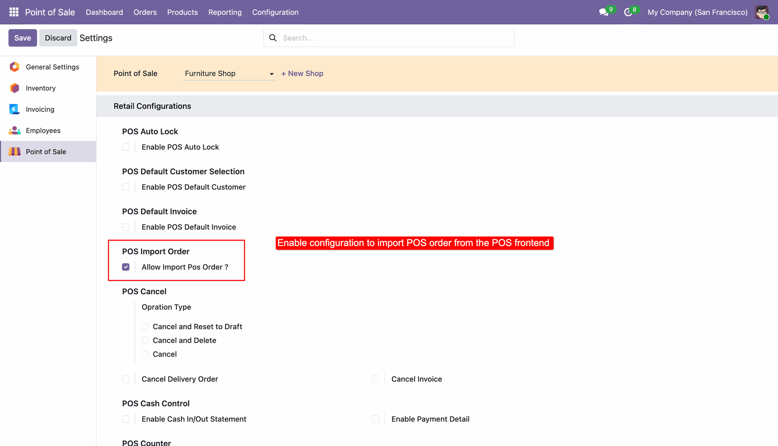Open the conversations messages icon
Viewport: 778px width, 446px height.
604,12
